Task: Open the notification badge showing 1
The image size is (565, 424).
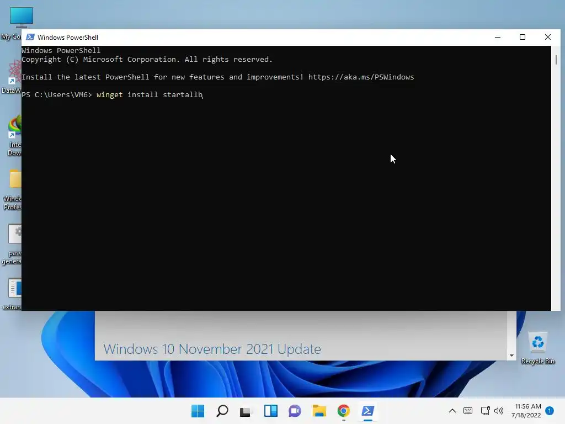Action: click(x=550, y=411)
